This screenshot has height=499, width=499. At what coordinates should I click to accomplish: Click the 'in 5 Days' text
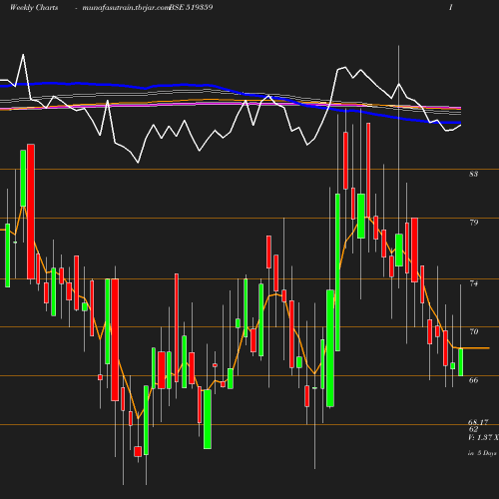(482, 453)
